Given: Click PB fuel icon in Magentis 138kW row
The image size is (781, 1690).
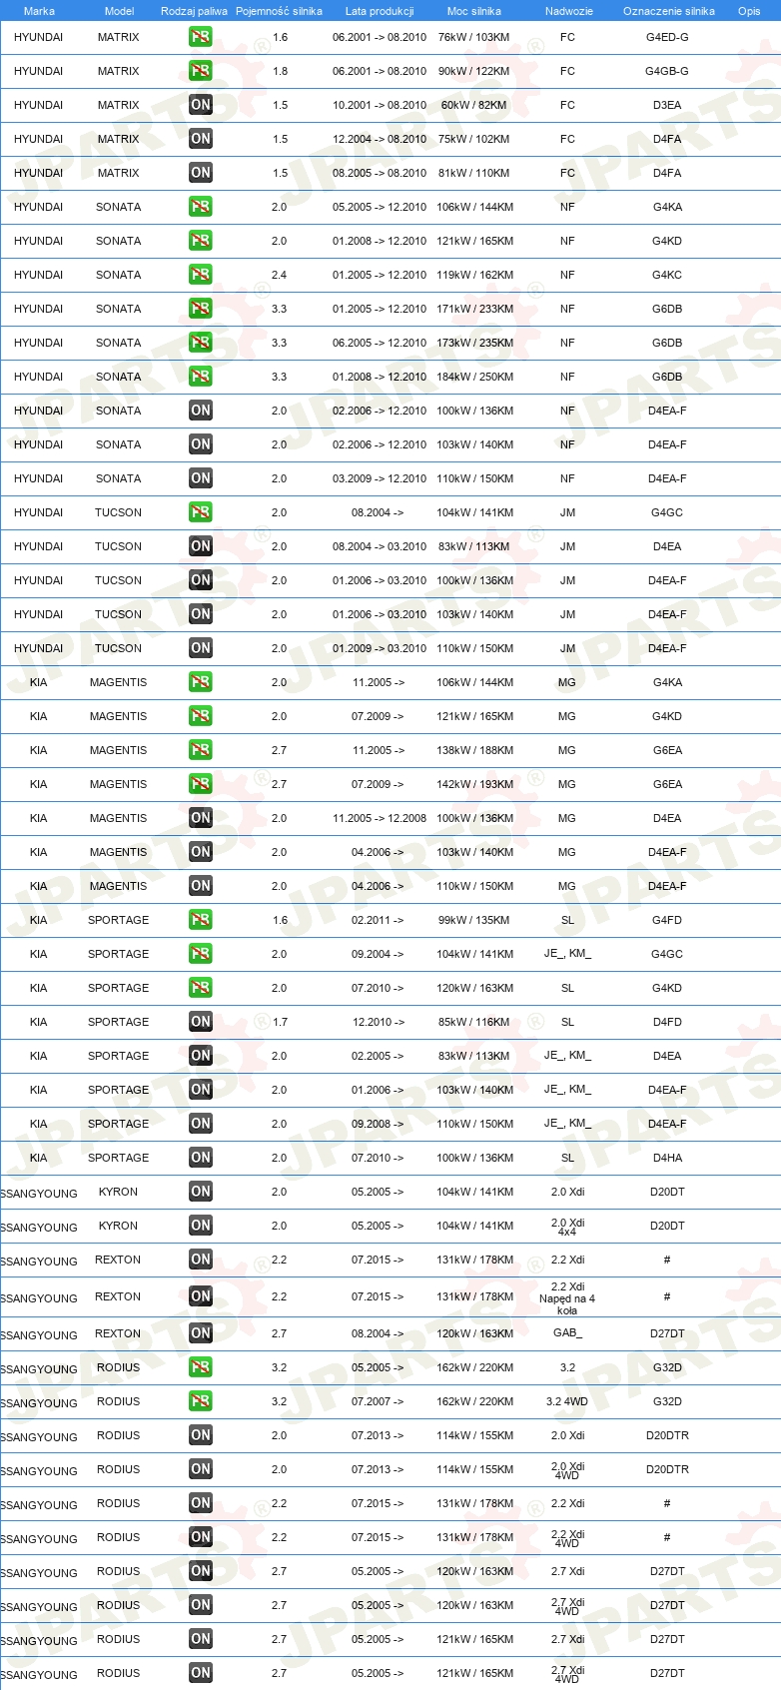Looking at the screenshot, I should click(x=201, y=750).
